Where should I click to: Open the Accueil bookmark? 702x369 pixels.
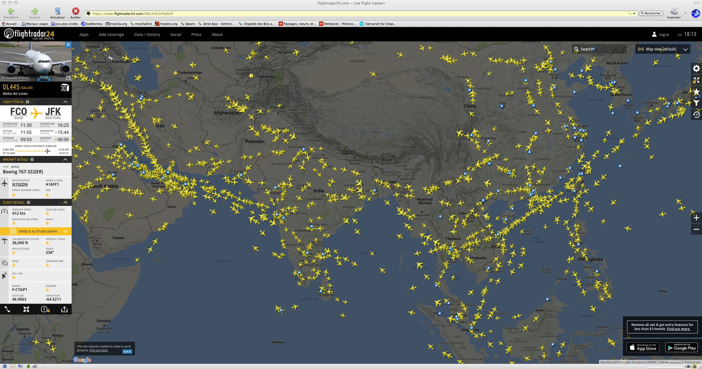point(9,24)
